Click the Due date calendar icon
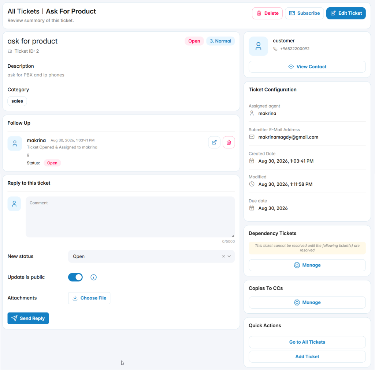 (252, 208)
